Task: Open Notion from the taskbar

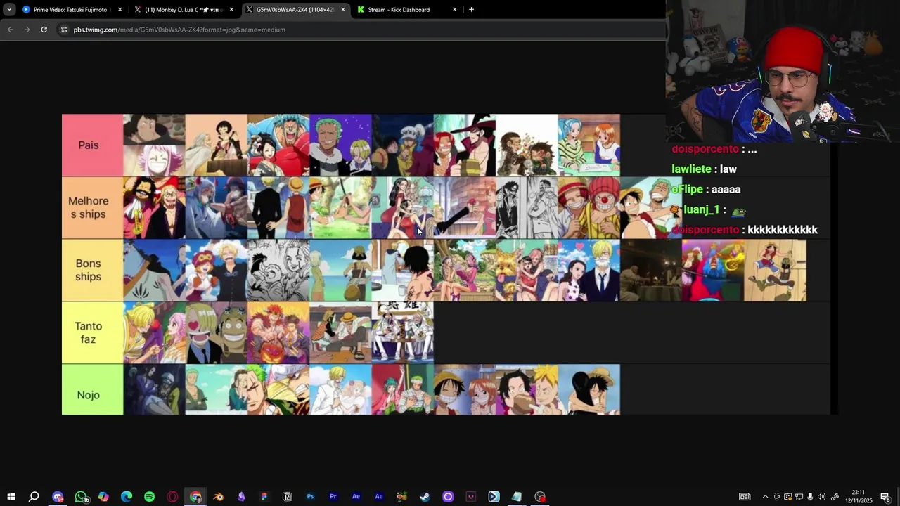Action: [287, 497]
